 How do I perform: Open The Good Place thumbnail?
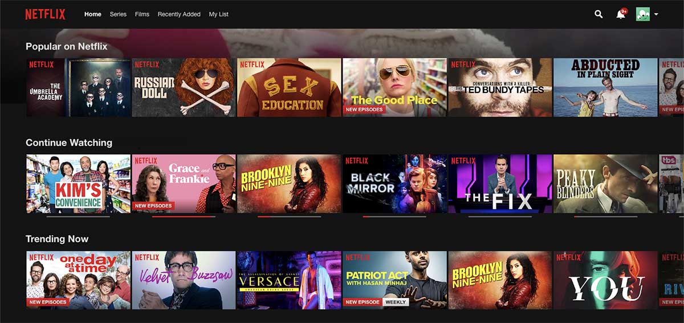(x=394, y=87)
